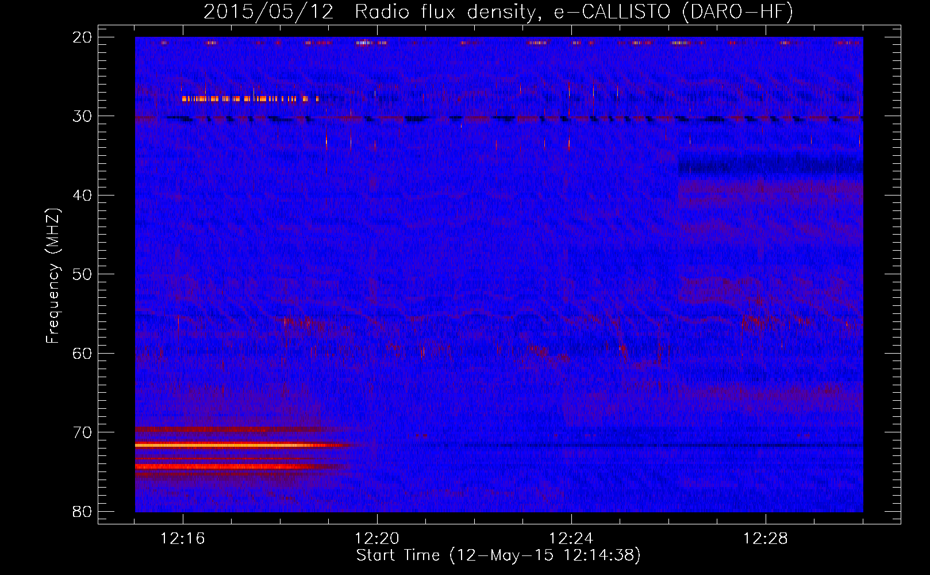This screenshot has height=575, width=930.
Task: Click the 30 frequency tick label
Action: 82,116
